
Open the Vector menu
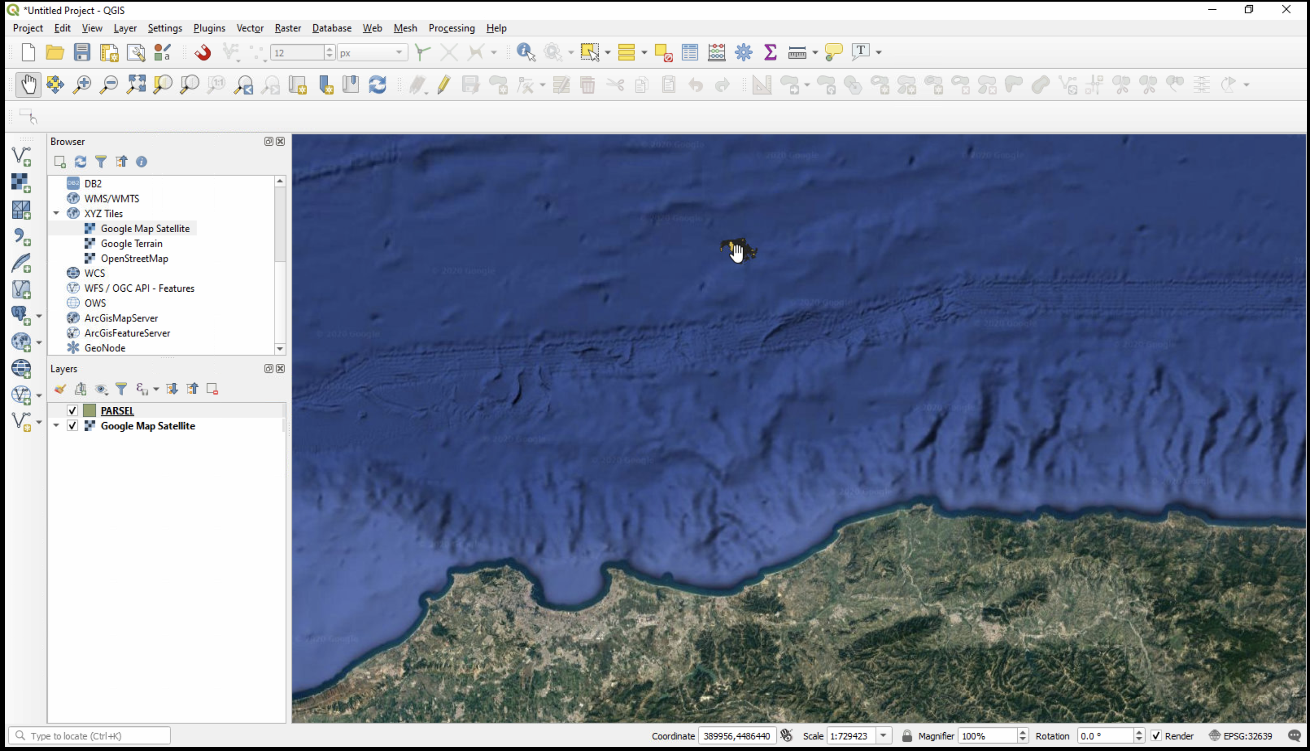click(x=250, y=28)
